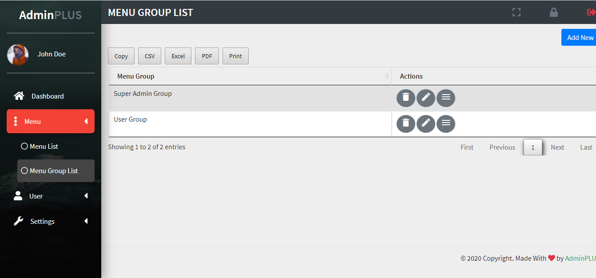Toggle fullscreen mode from the top bar
Screen dimensions: 596x278
pyautogui.click(x=516, y=12)
